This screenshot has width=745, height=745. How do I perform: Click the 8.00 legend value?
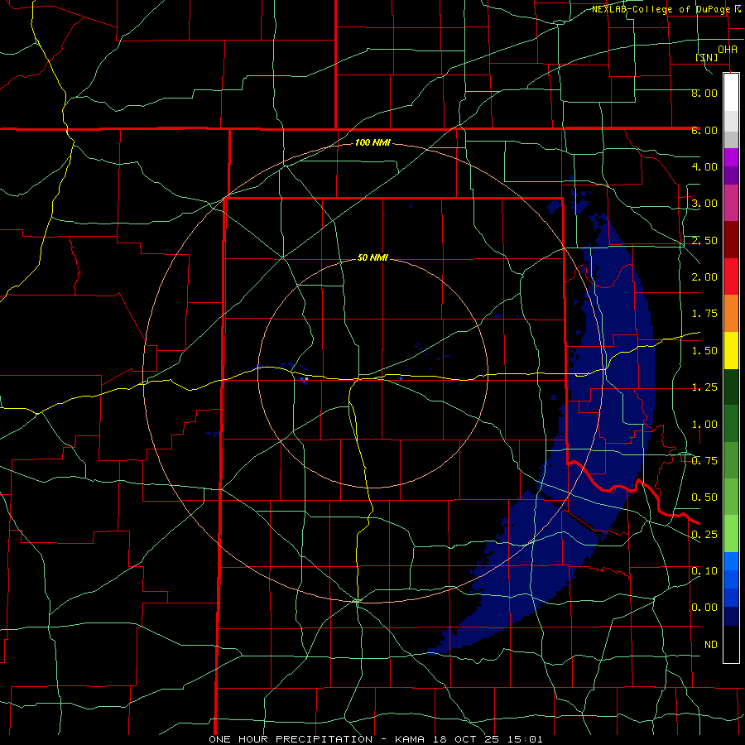(x=704, y=93)
